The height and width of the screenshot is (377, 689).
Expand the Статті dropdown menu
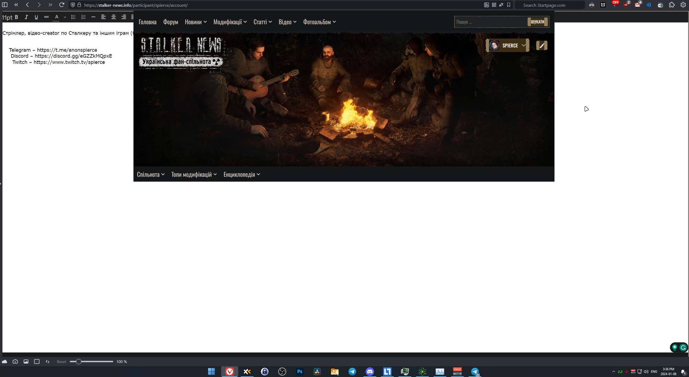[x=262, y=22]
